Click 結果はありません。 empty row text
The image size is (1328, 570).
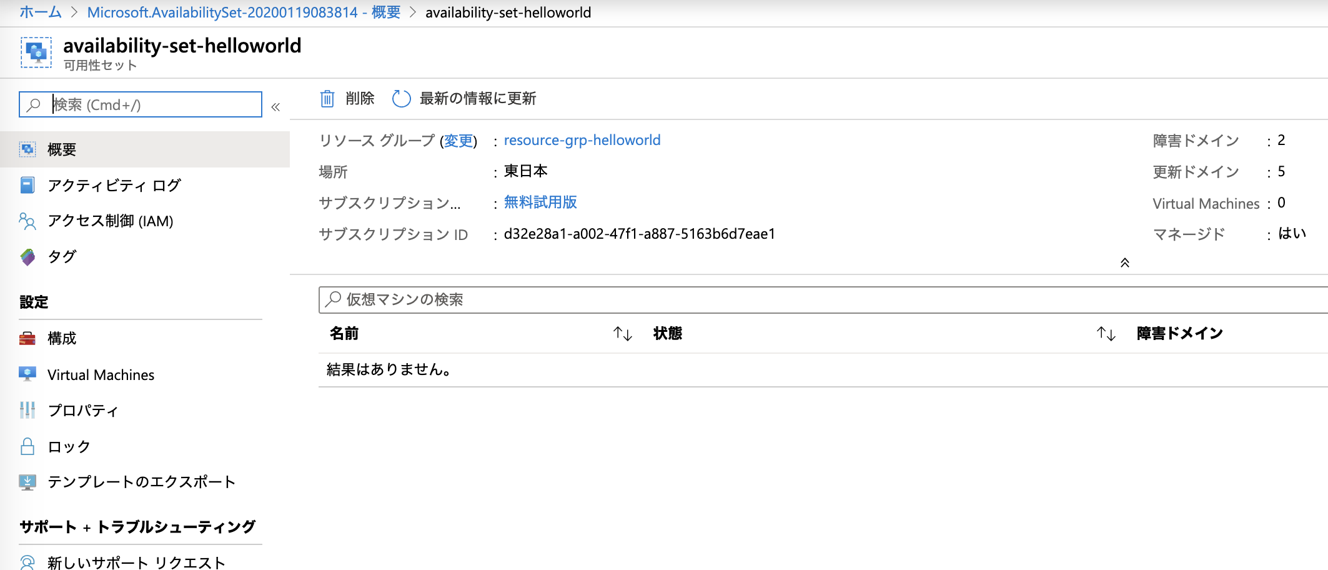click(389, 370)
